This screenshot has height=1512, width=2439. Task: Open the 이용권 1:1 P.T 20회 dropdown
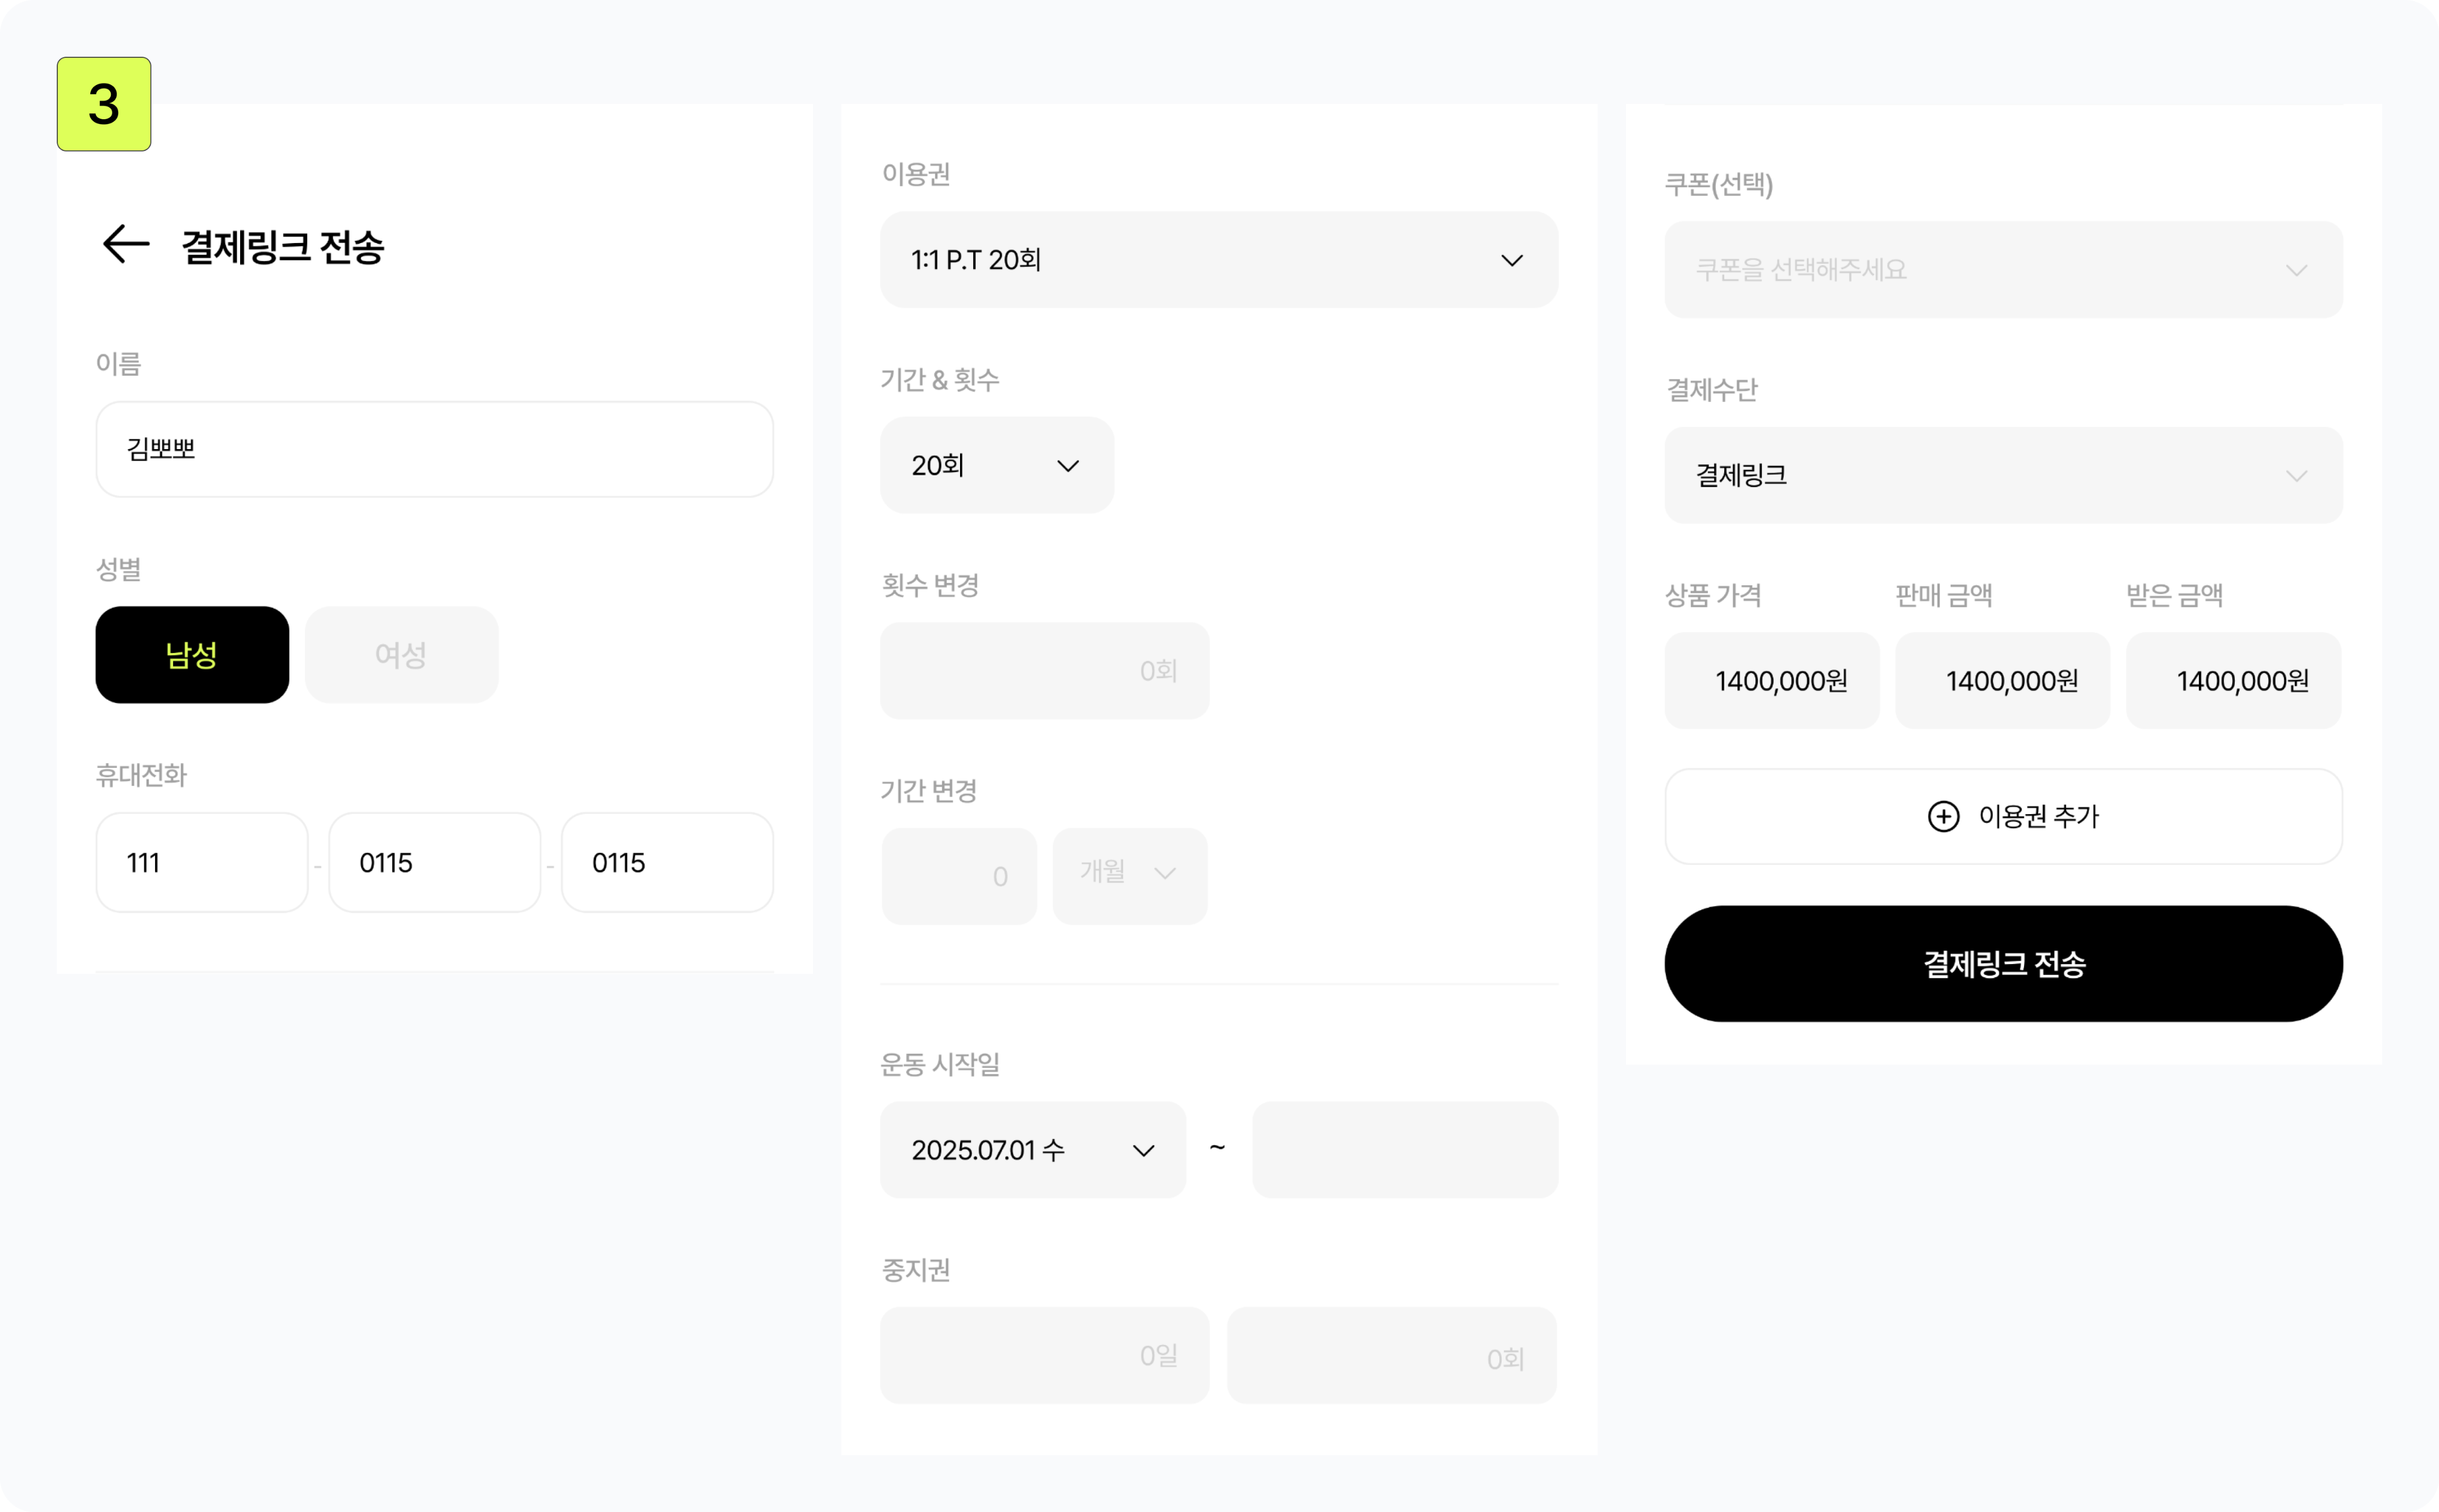tap(1218, 260)
